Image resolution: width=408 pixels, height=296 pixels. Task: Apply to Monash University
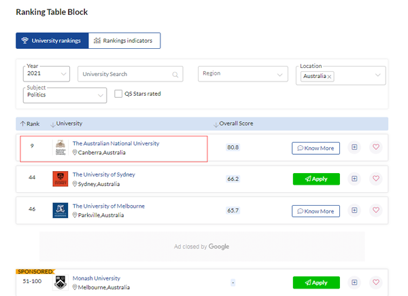click(x=316, y=282)
